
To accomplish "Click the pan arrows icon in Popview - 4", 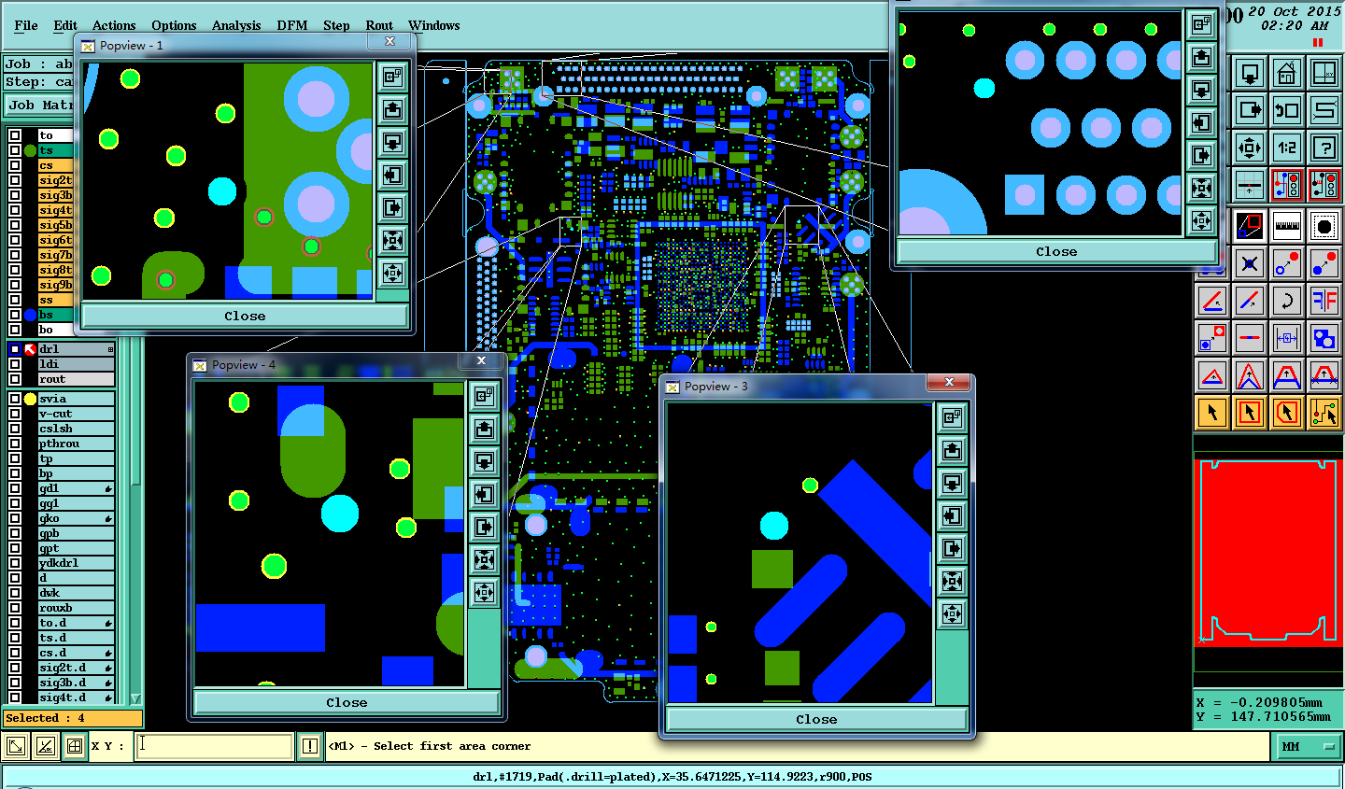I will coord(484,593).
